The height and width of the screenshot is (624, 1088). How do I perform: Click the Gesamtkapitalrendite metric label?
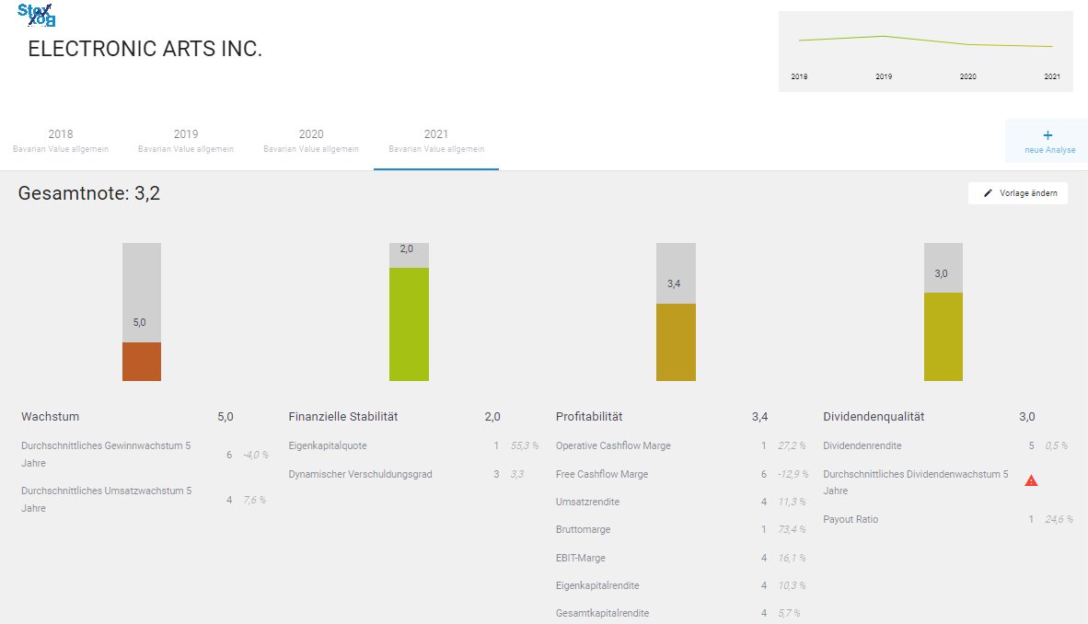(x=602, y=614)
